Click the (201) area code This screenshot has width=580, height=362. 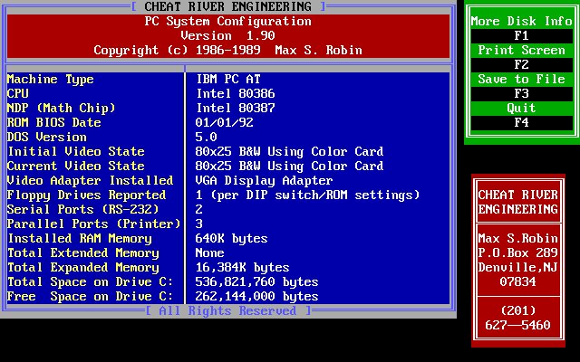(517, 310)
